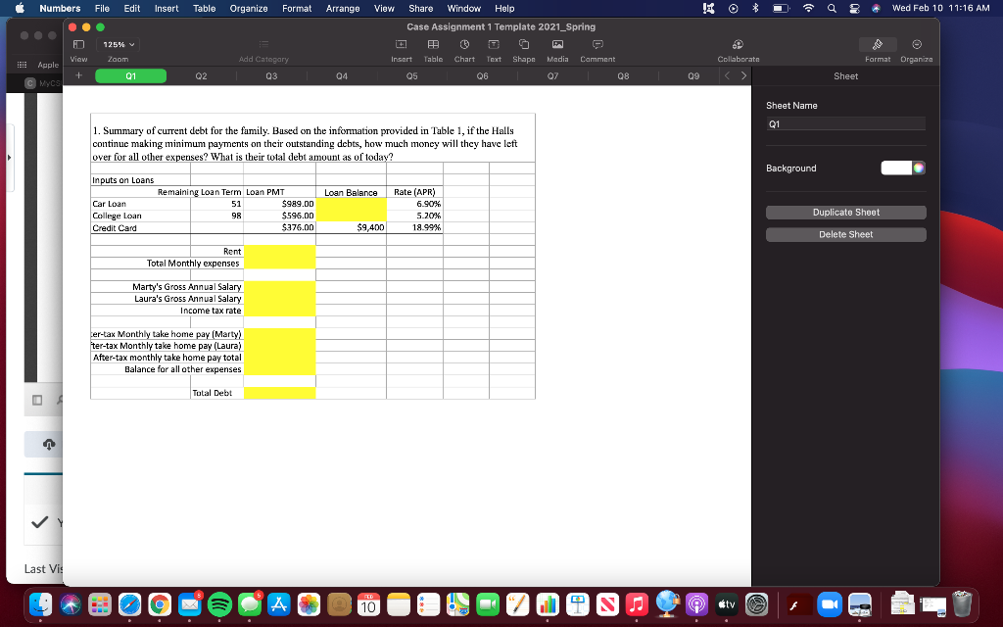
Task: Click the forward sheet navigation chevron
Action: 744,74
